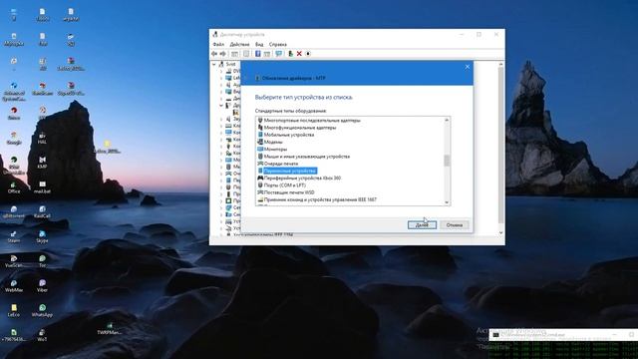Click the scan for hardware changes monitor icon
Screen dimensions: 638x359
click(x=279, y=54)
